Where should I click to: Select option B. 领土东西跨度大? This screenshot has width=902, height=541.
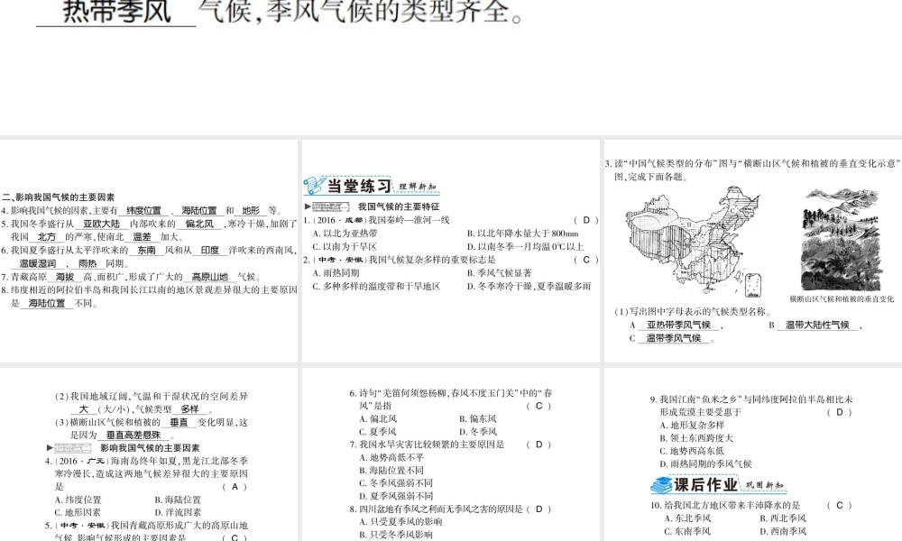(x=696, y=438)
